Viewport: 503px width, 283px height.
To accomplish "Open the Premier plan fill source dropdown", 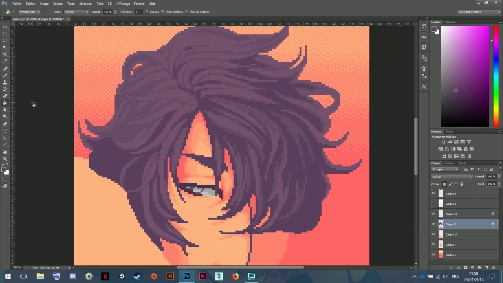I will point(29,12).
